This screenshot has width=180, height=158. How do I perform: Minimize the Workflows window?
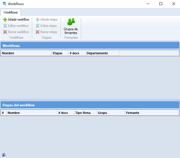(x=148, y=4)
